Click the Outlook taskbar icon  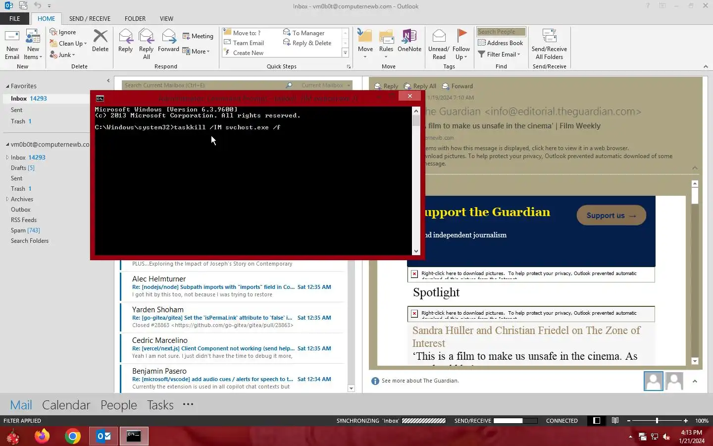[104, 436]
